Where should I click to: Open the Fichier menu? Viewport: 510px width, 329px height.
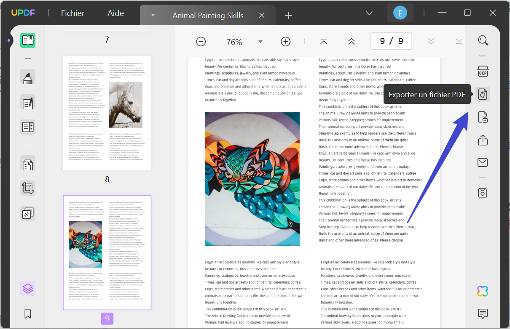coord(72,13)
